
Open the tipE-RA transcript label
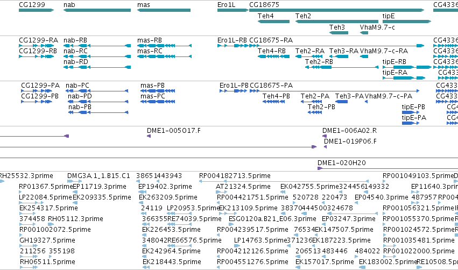(395, 73)
